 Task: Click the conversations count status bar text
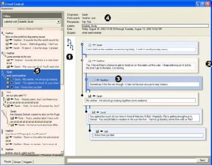click(42, 155)
